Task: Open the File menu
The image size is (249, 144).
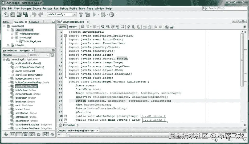Action: [4, 8]
